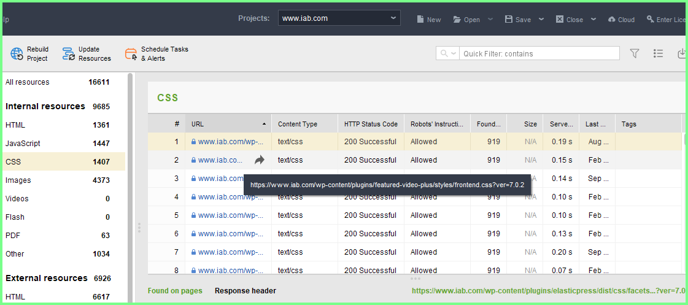The width and height of the screenshot is (688, 305).
Task: Open the URL link in row 4
Action: click(231, 197)
